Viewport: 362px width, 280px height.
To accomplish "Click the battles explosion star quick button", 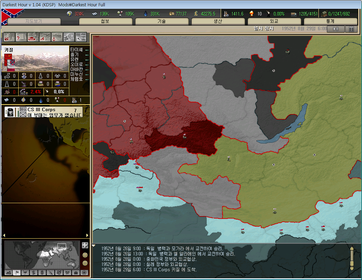I will click(69, 37).
